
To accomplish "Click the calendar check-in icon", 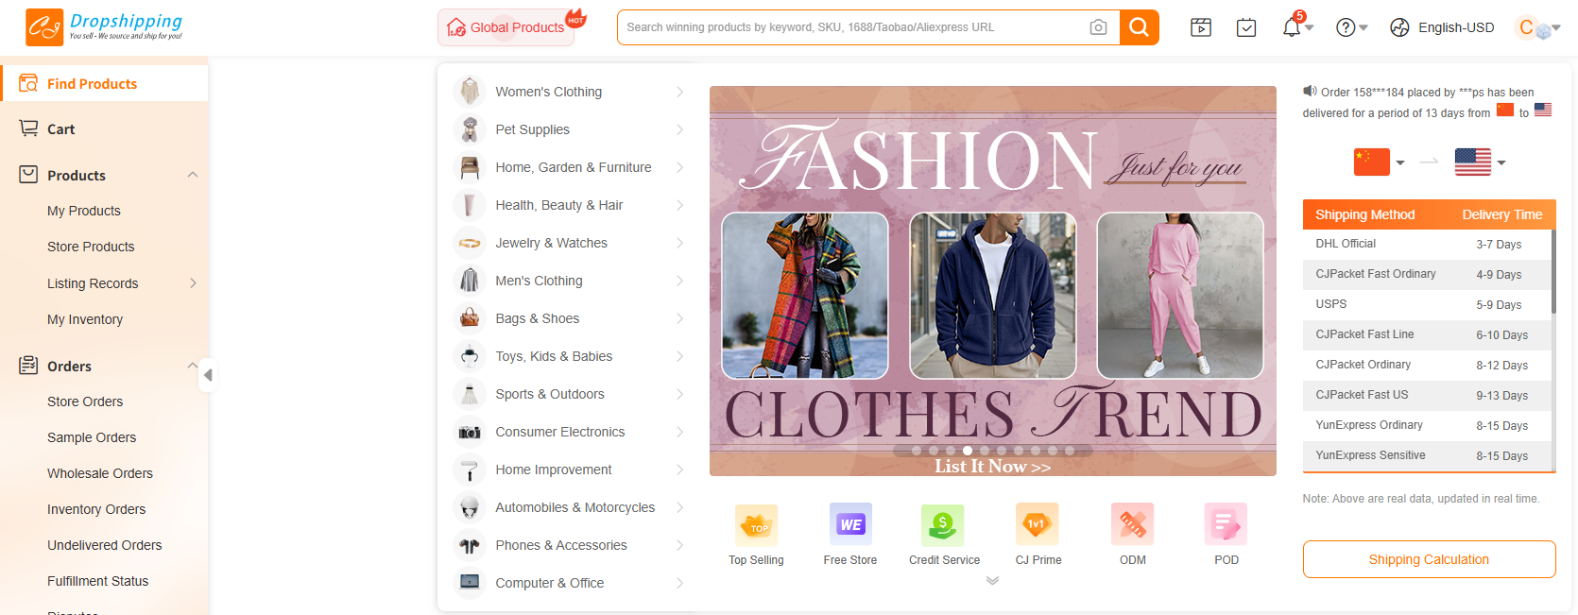I will click(1246, 27).
